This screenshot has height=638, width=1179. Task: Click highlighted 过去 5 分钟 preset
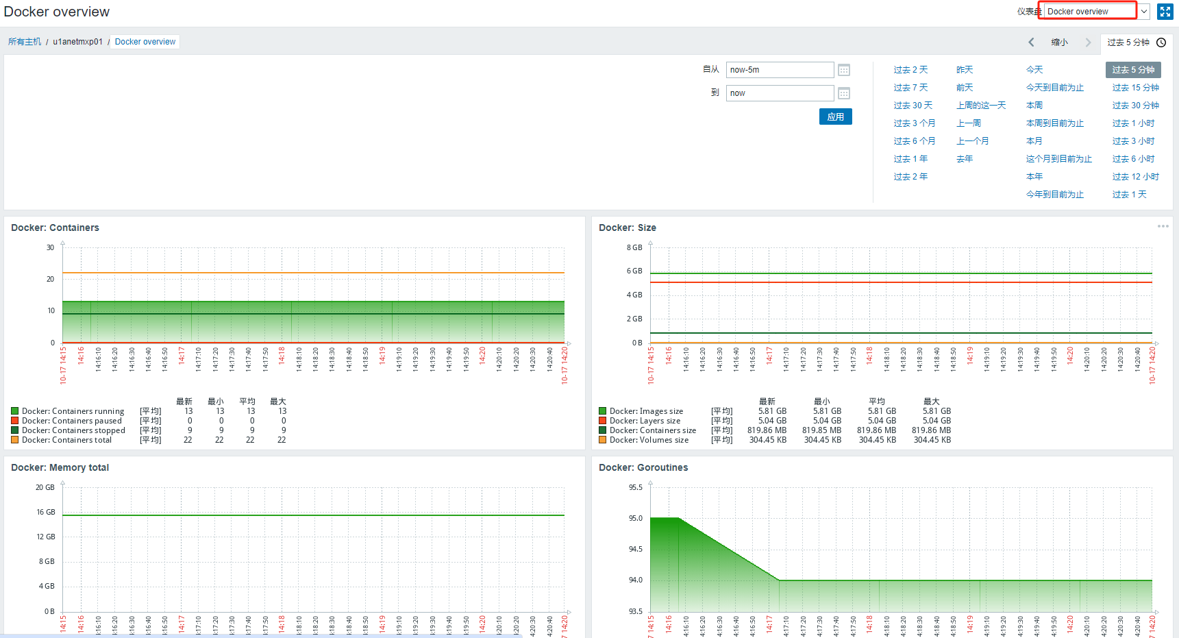tap(1133, 70)
